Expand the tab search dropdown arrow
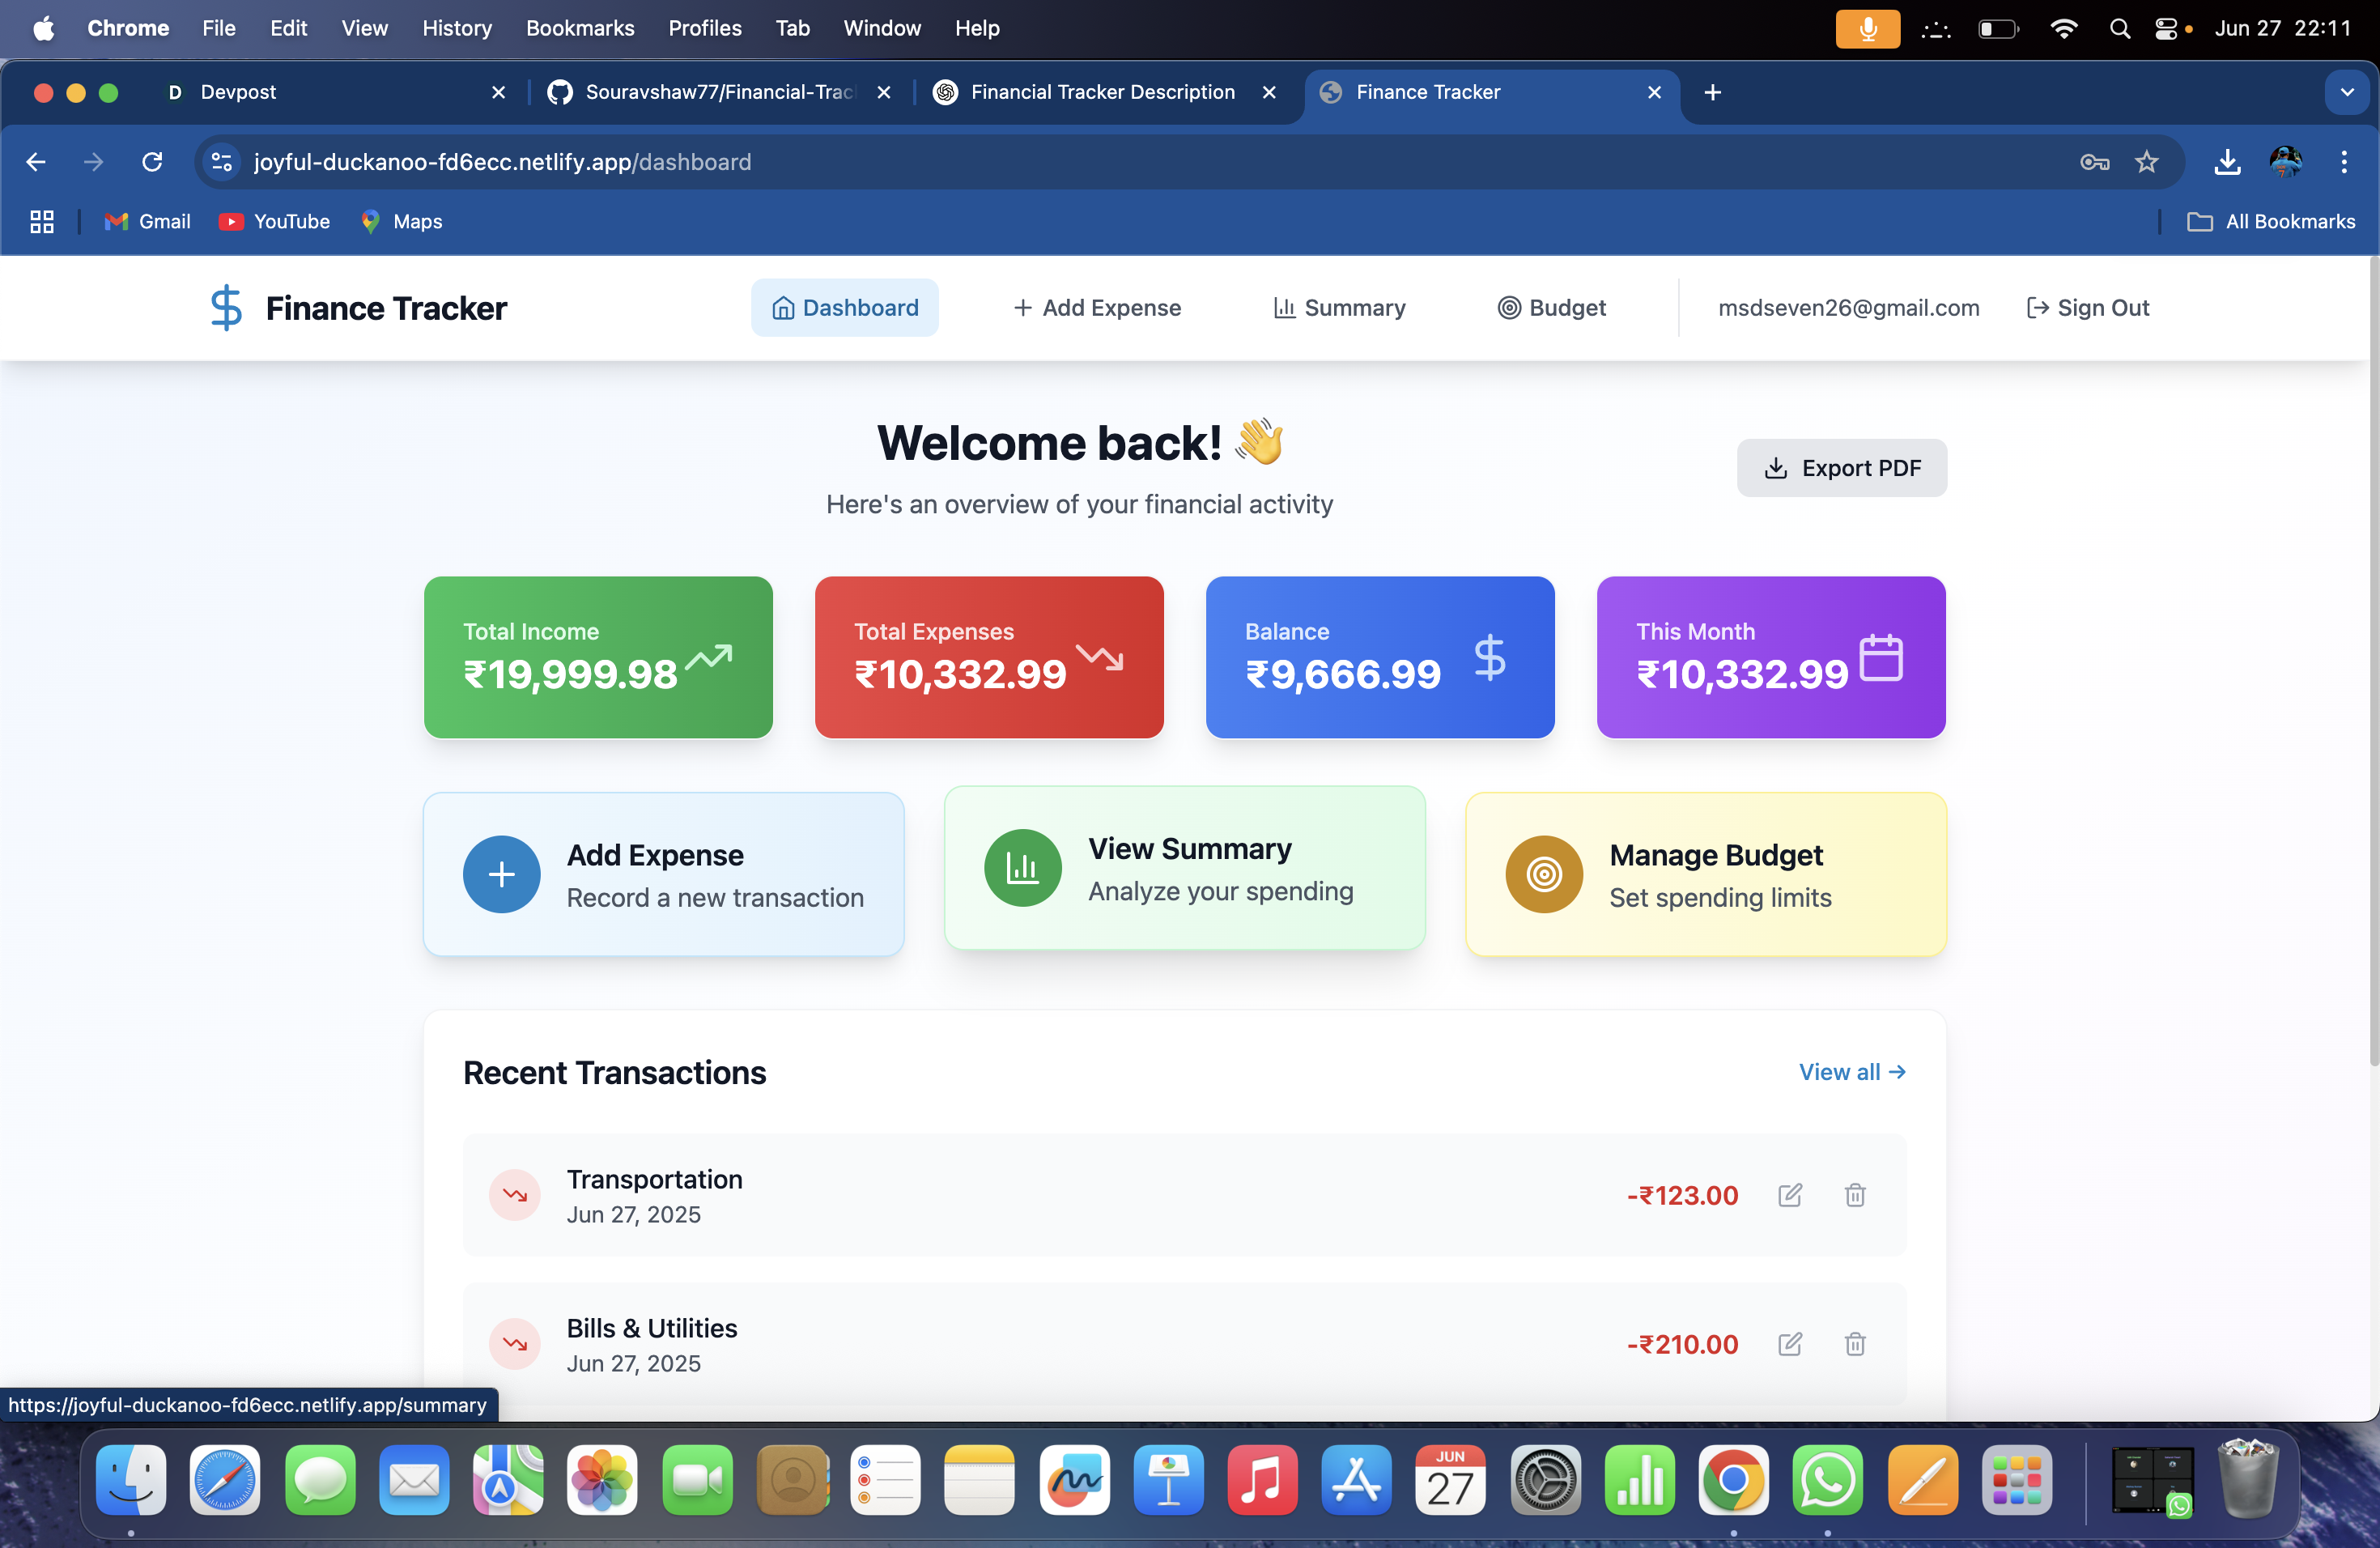2380x1548 pixels. [2346, 92]
